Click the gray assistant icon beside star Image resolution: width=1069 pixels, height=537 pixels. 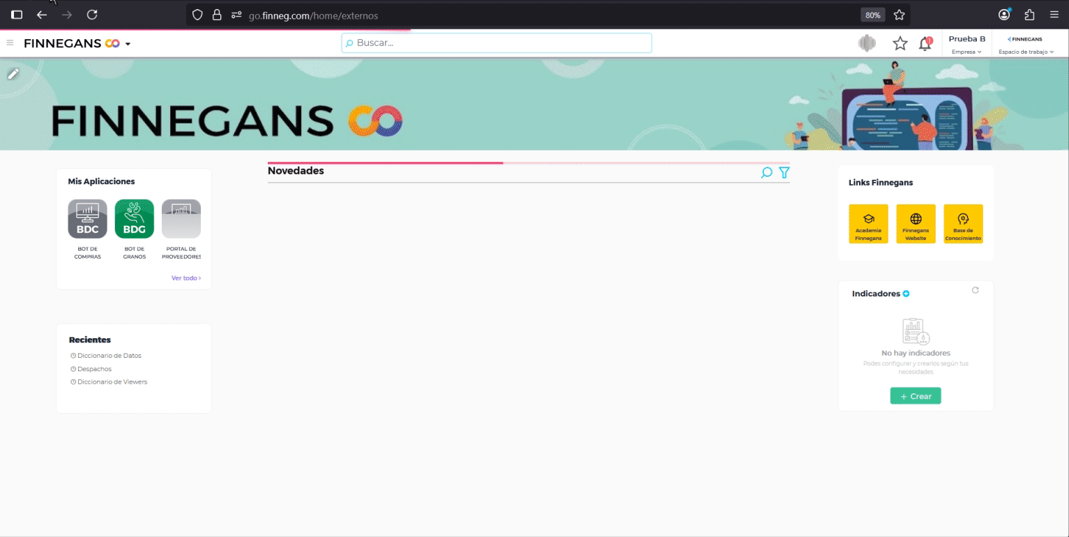pos(867,43)
